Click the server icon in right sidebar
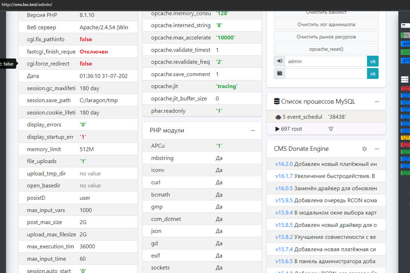 coord(405,79)
